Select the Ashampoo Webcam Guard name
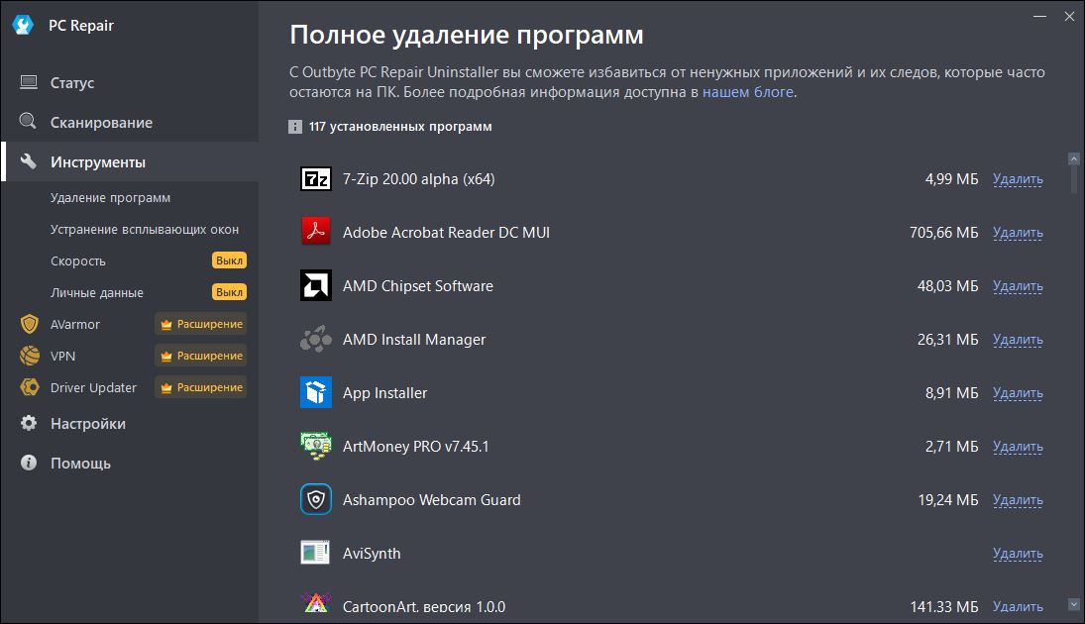1085x624 pixels. [x=432, y=499]
